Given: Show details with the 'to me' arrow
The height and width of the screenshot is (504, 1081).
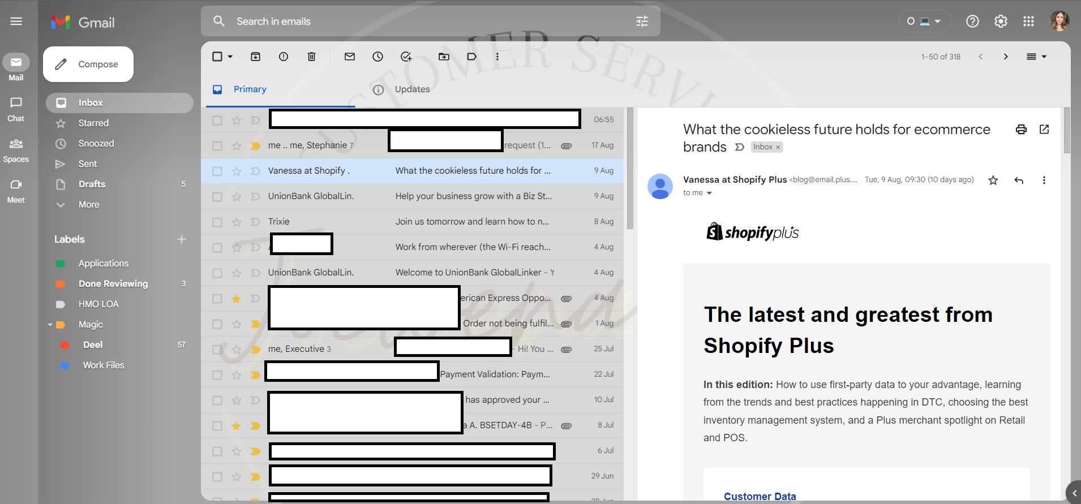Looking at the screenshot, I should 709,193.
